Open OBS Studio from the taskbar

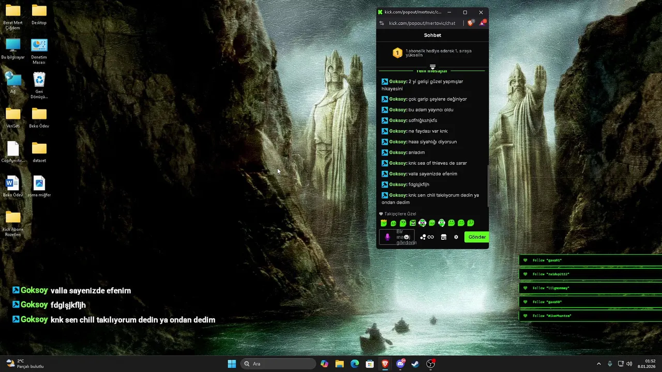tap(430, 364)
